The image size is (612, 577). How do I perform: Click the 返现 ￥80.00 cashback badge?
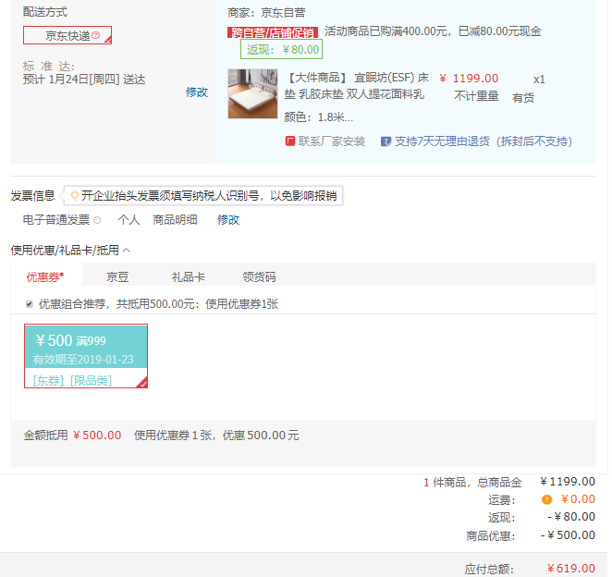pos(281,49)
